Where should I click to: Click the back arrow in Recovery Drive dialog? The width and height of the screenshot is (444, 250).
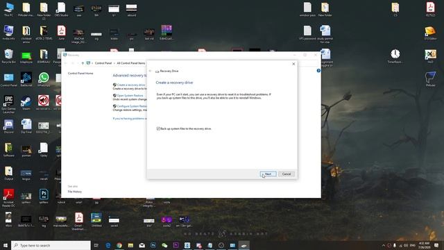pyautogui.click(x=151, y=71)
